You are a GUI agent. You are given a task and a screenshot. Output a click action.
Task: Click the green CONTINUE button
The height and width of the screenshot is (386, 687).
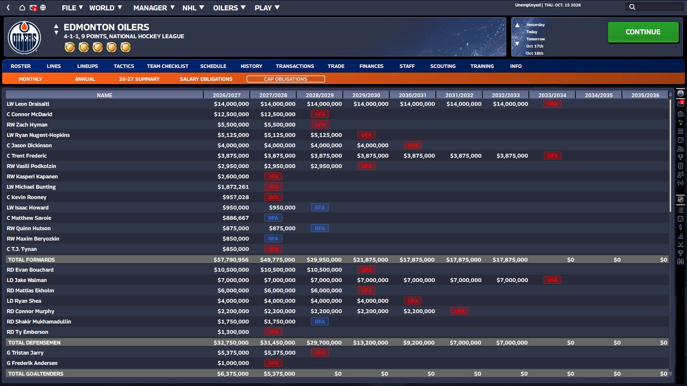point(643,32)
